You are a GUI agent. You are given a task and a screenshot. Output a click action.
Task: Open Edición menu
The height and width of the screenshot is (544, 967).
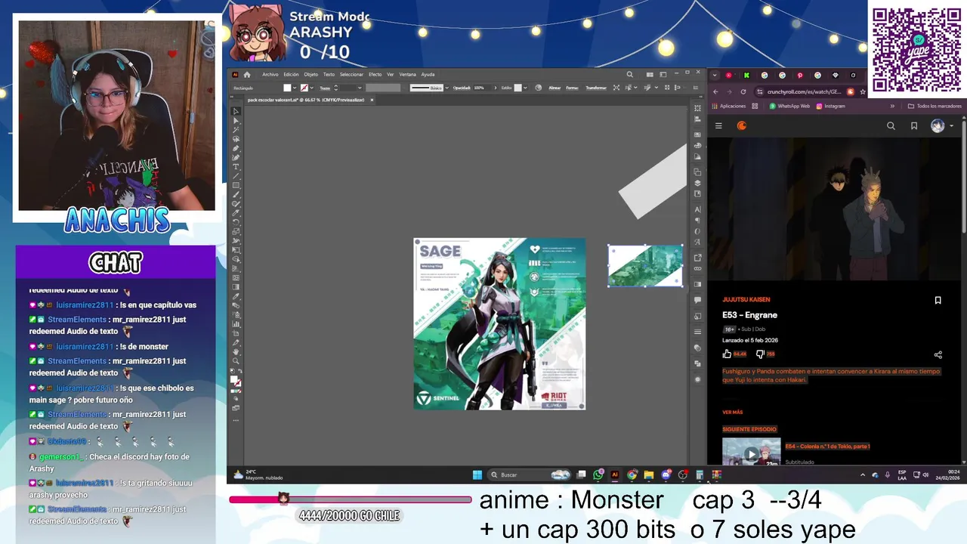click(x=291, y=74)
